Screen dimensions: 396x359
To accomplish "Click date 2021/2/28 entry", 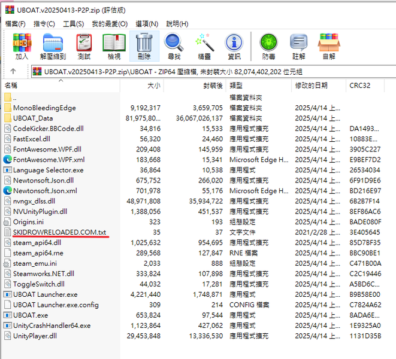I will tap(318, 232).
